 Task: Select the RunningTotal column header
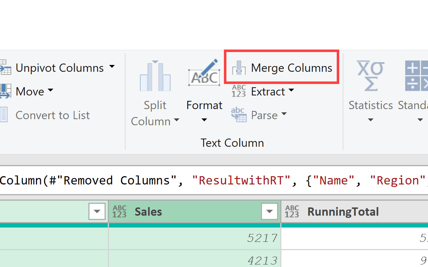pyautogui.click(x=355, y=212)
